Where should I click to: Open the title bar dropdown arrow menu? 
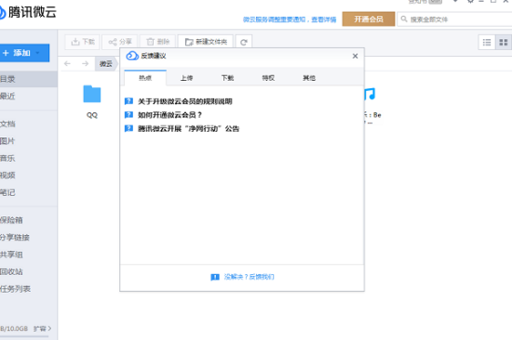tap(455, 1)
